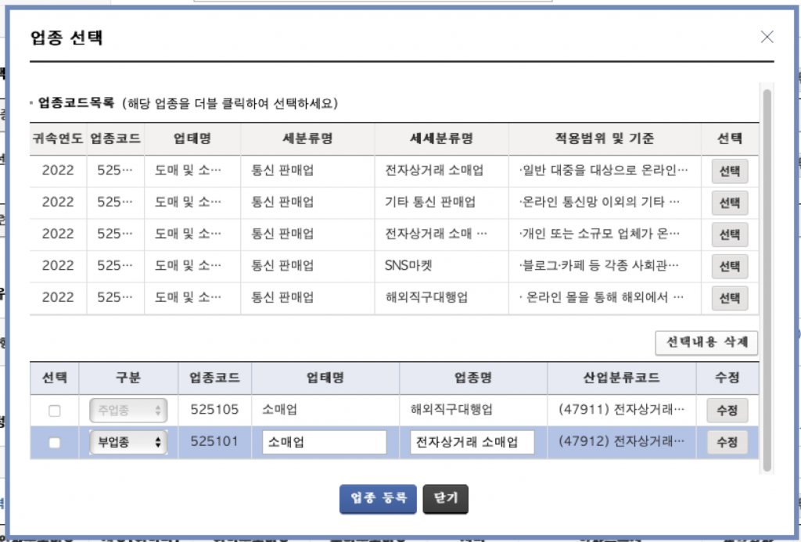The width and height of the screenshot is (801, 542).
Task: Click the (47912) 전자상거래 industry code cell
Action: coord(621,441)
